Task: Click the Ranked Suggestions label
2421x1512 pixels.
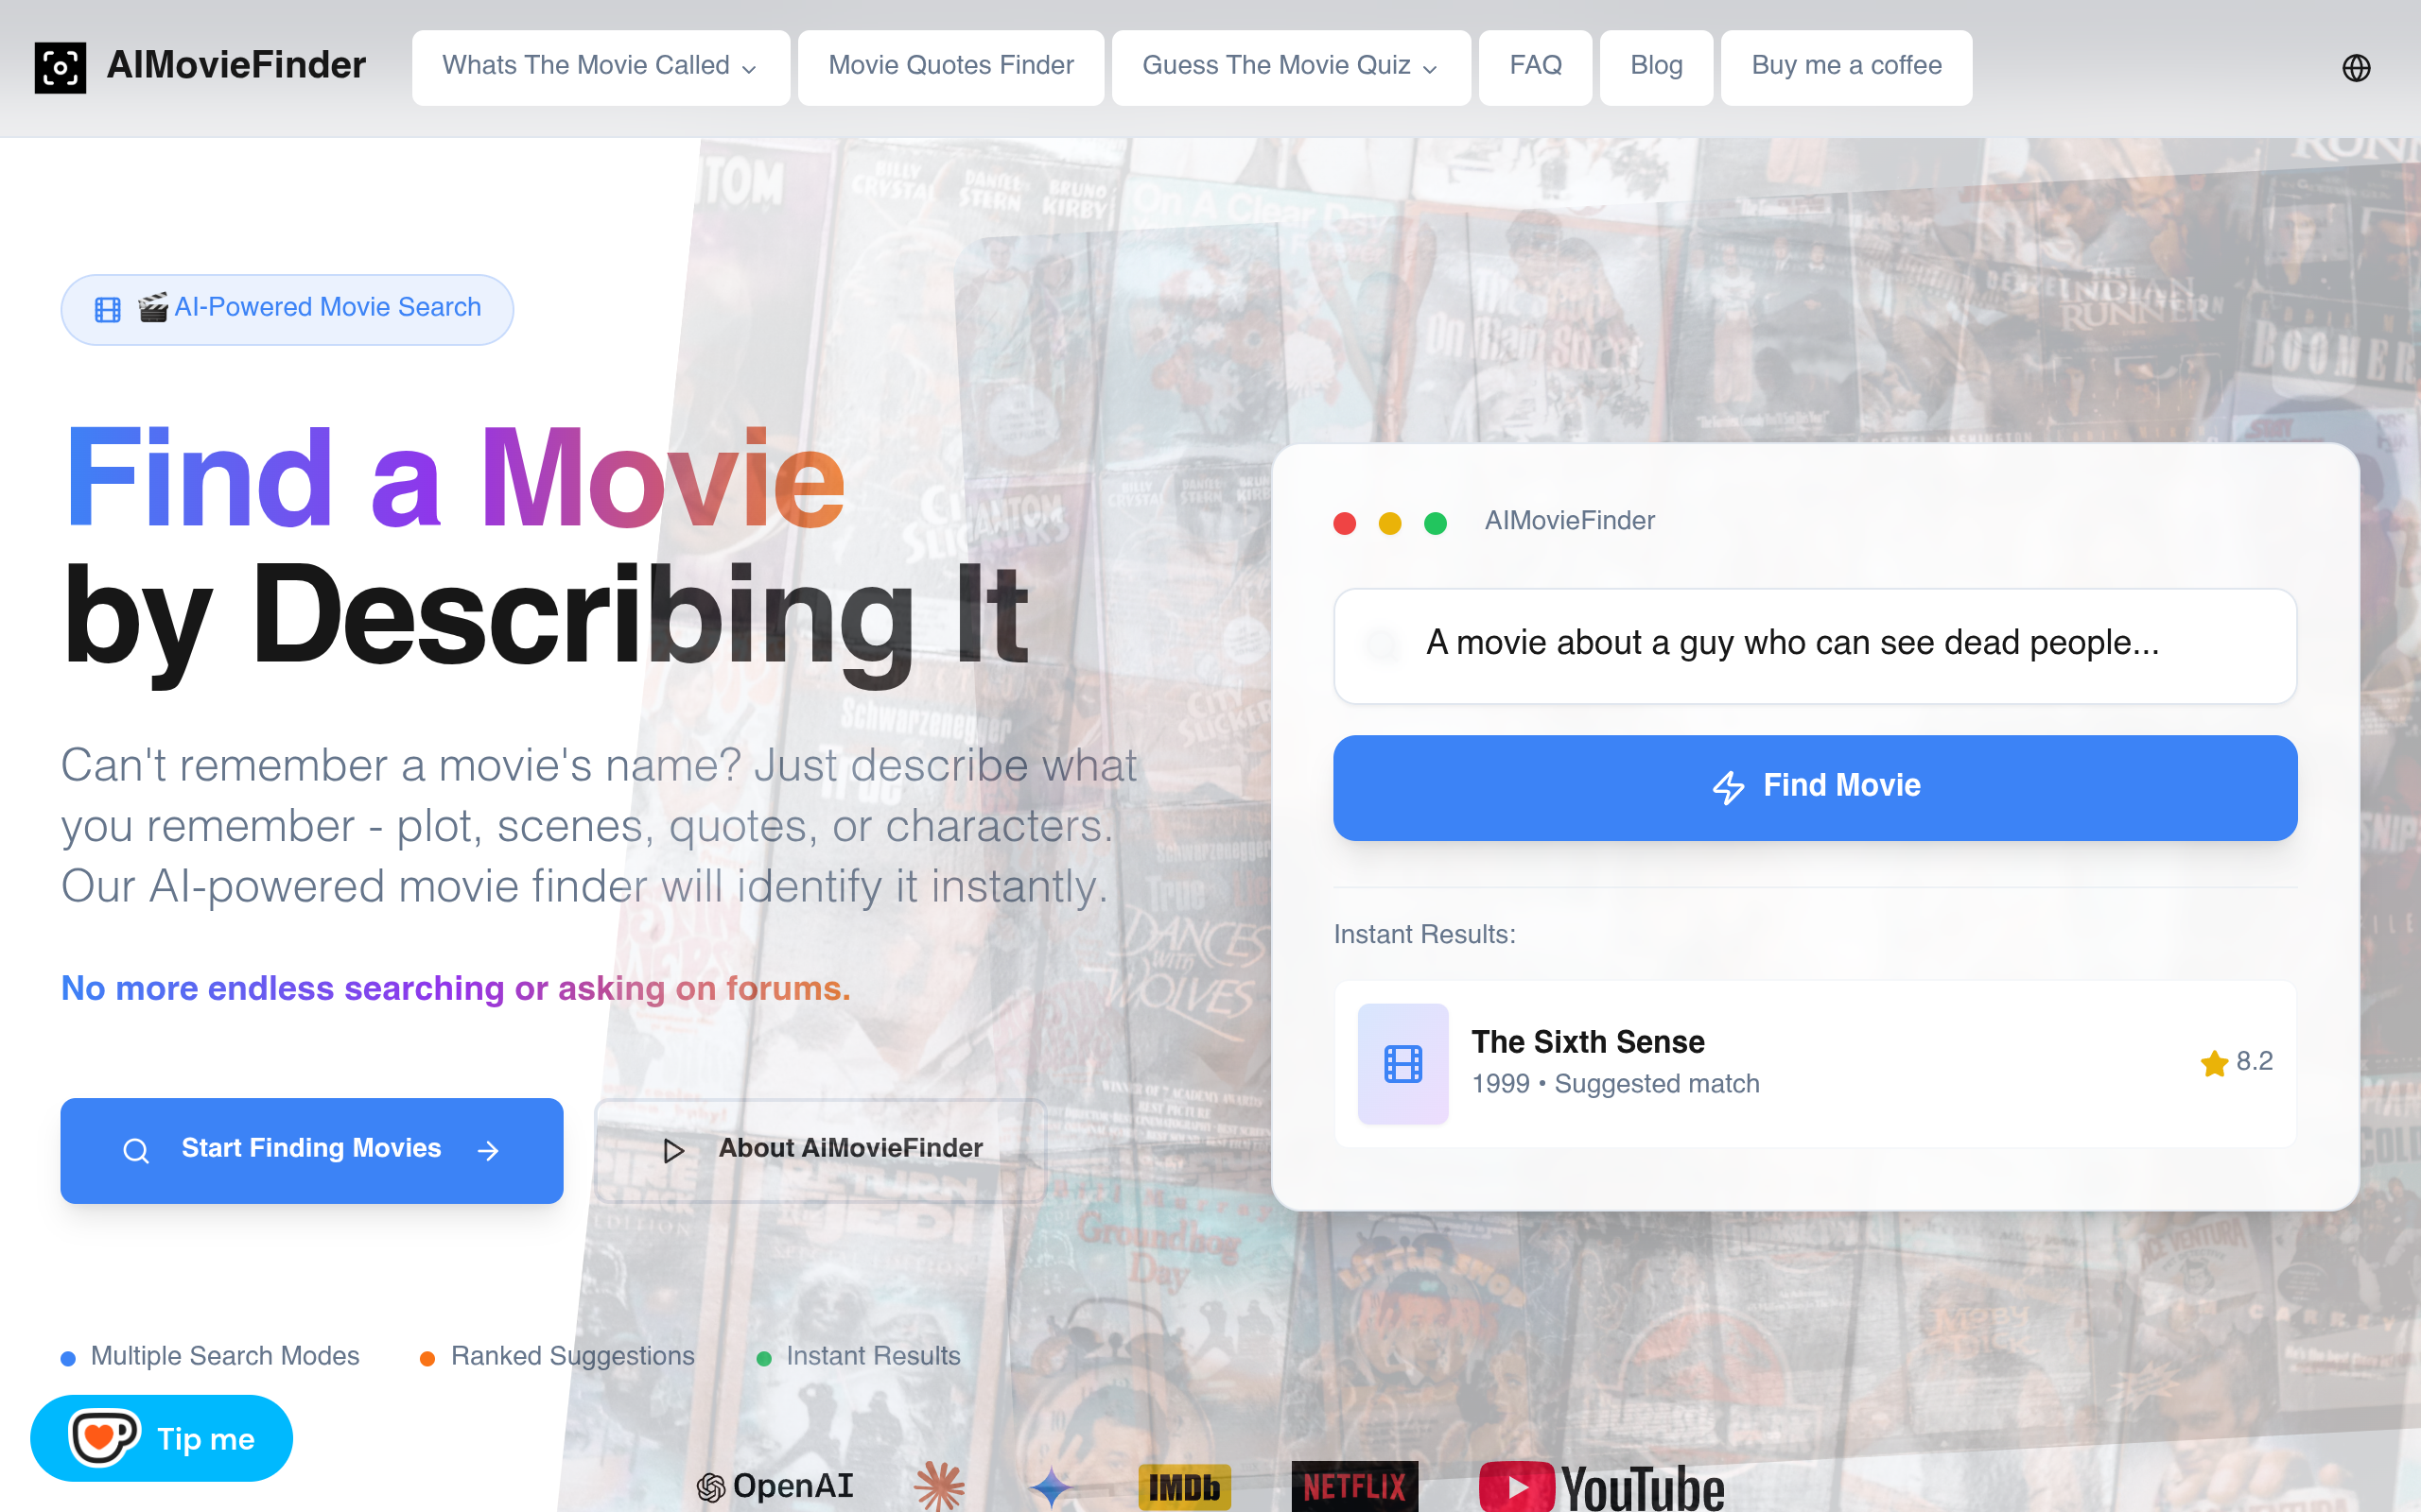Action: pyautogui.click(x=572, y=1356)
